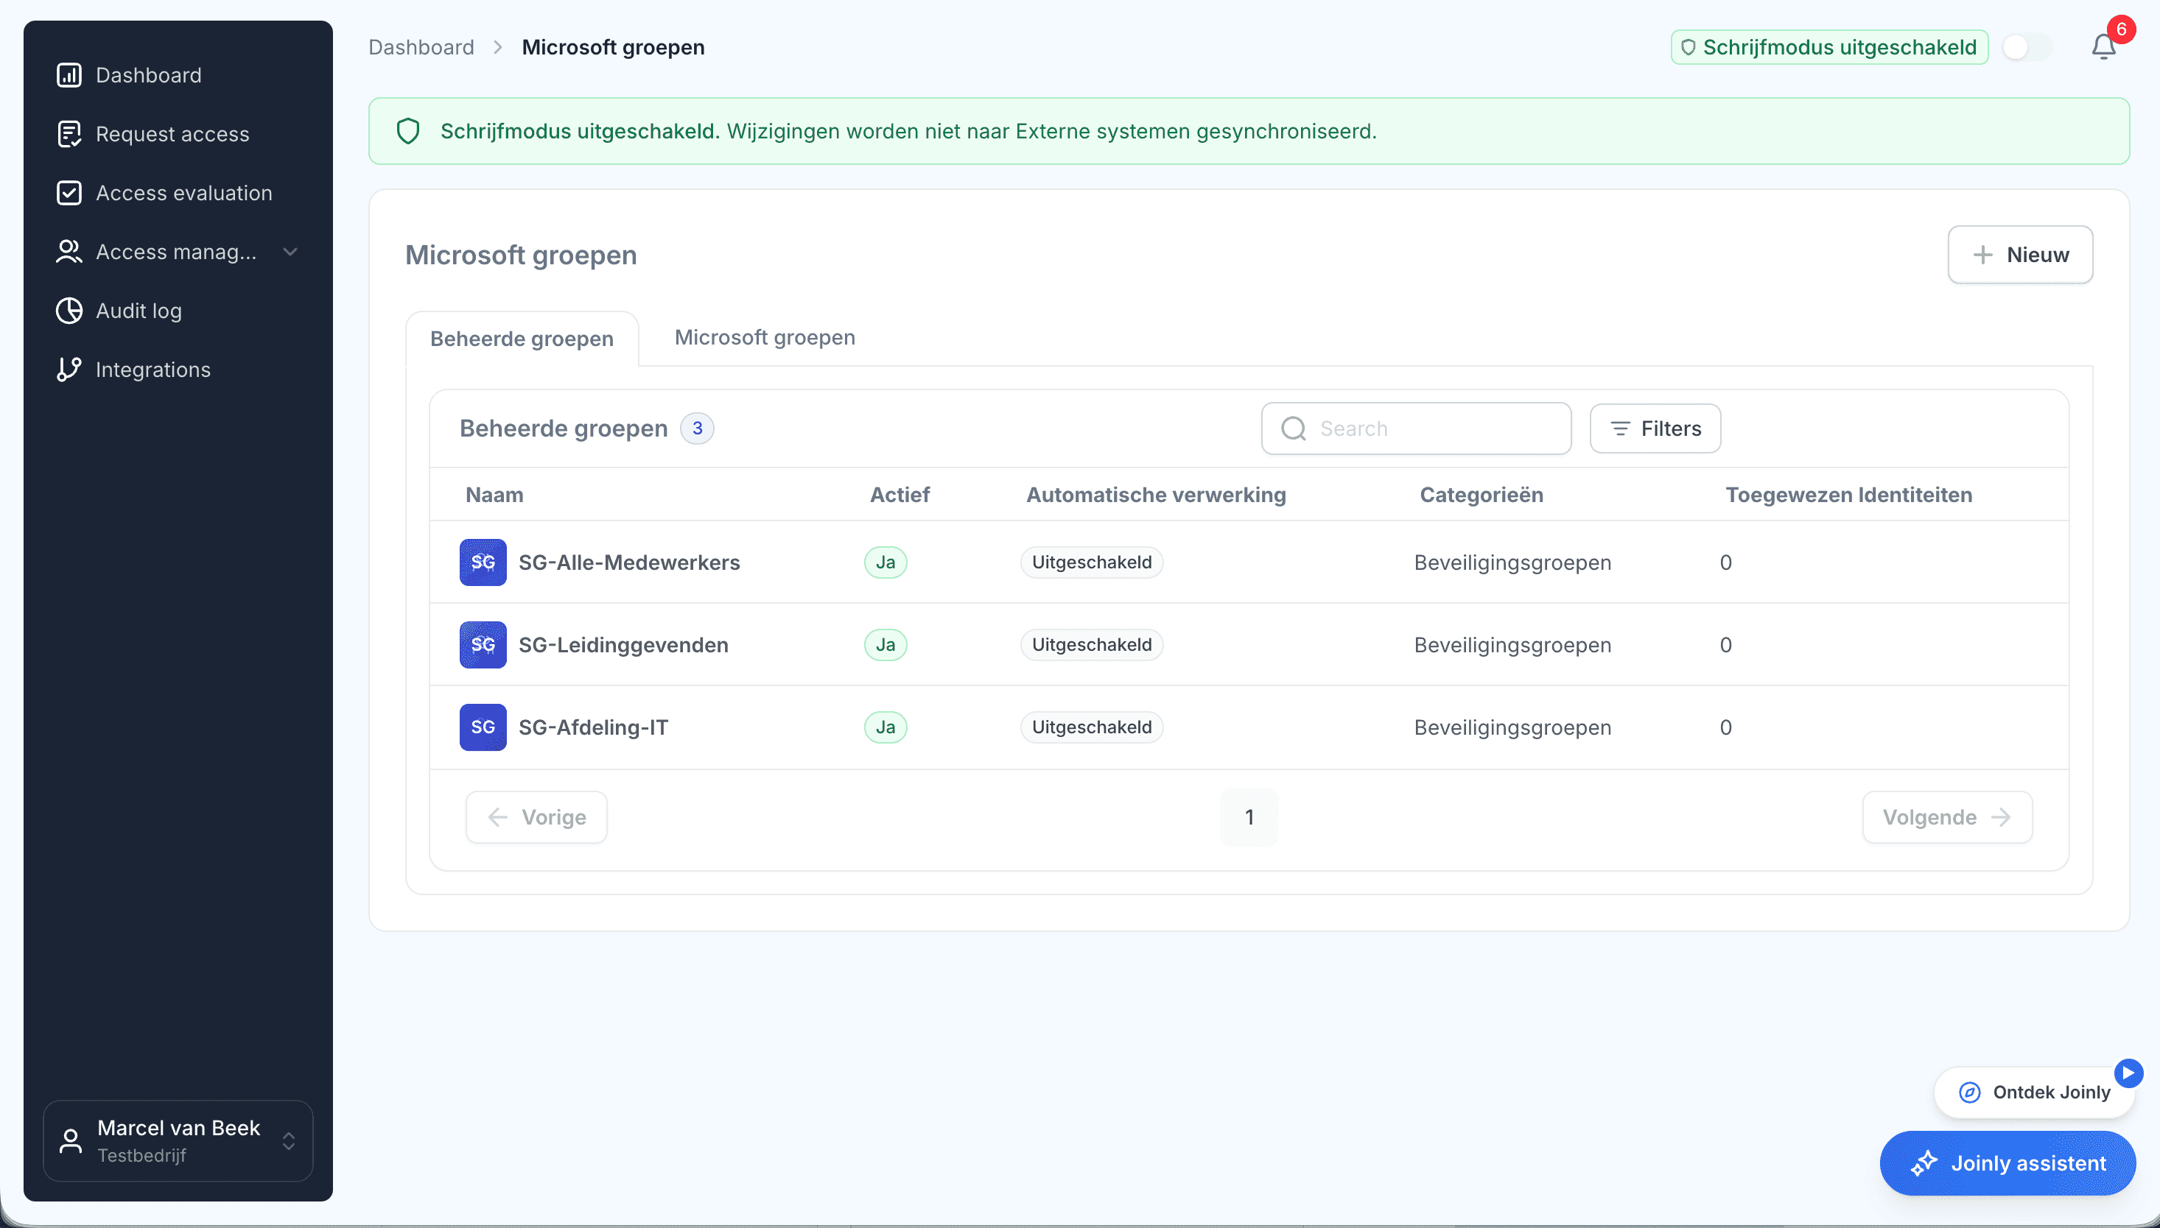The width and height of the screenshot is (2160, 1228).
Task: Open the Marcel van Beek account switcher
Action: [x=178, y=1141]
